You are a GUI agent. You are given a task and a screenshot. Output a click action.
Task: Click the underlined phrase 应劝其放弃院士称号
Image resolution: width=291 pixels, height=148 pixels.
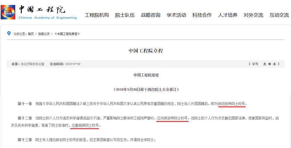pyautogui.click(x=173, y=118)
